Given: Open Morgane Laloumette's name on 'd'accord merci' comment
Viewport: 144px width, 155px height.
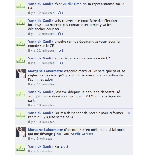Looking at the screenshot, I should (x=45, y=71).
